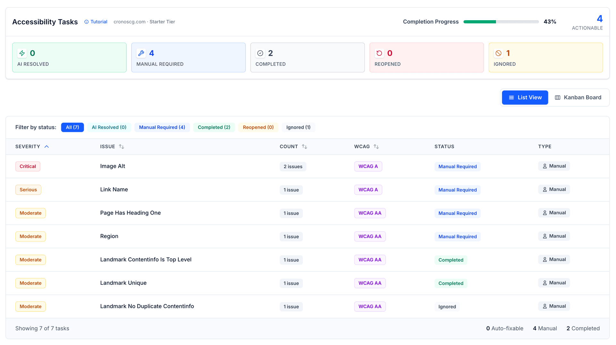616x345 pixels.
Task: Click the Manual Required wrench icon
Action: 141,53
